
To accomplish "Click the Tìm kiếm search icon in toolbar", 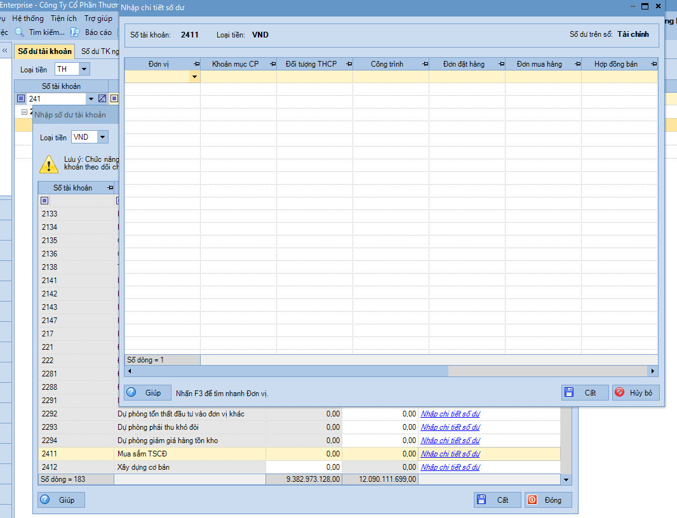I will (19, 32).
